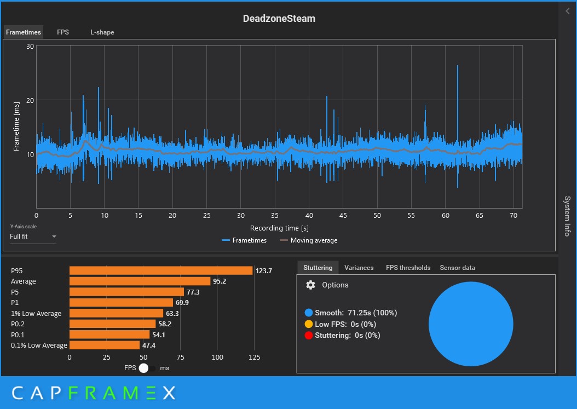Open the Variances tab
The height and width of the screenshot is (409, 577).
359,268
